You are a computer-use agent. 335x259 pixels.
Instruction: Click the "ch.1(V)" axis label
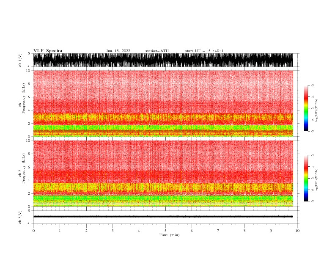click(x=20, y=60)
